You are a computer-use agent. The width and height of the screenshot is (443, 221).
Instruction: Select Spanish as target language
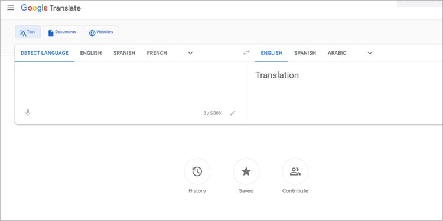305,53
